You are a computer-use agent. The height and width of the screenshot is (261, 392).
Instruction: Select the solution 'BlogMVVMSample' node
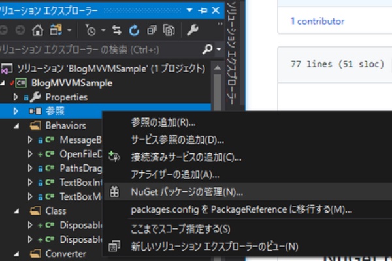[111, 69]
